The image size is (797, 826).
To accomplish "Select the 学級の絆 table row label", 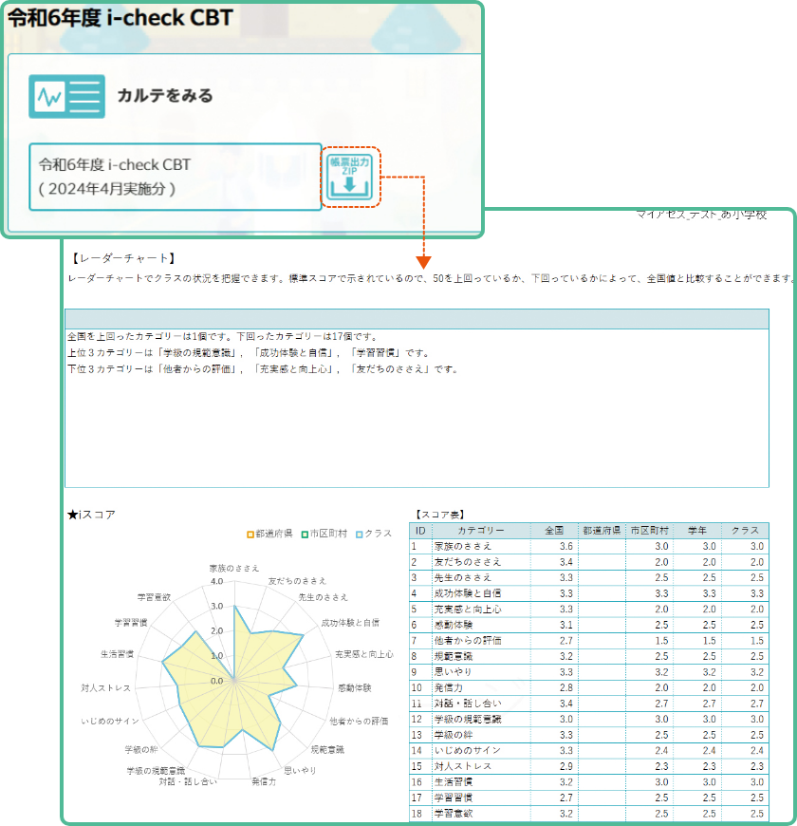I will click(454, 736).
